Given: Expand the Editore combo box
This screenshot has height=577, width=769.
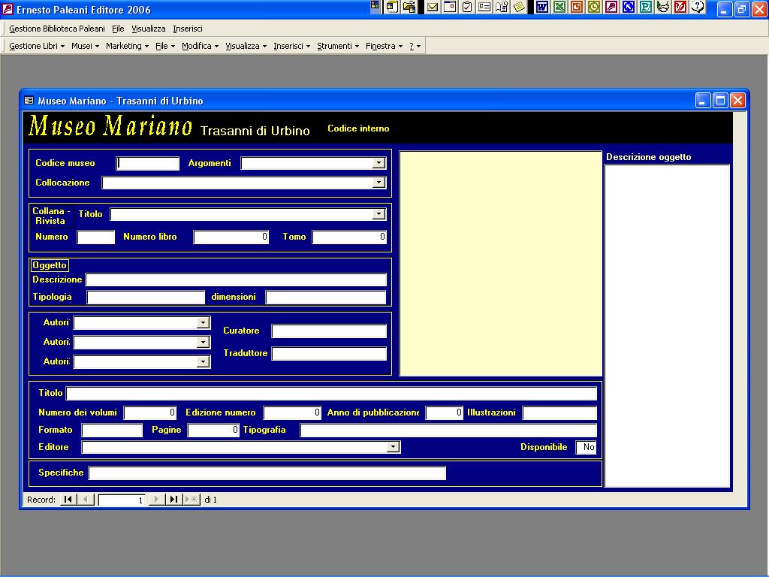Looking at the screenshot, I should pyautogui.click(x=393, y=447).
